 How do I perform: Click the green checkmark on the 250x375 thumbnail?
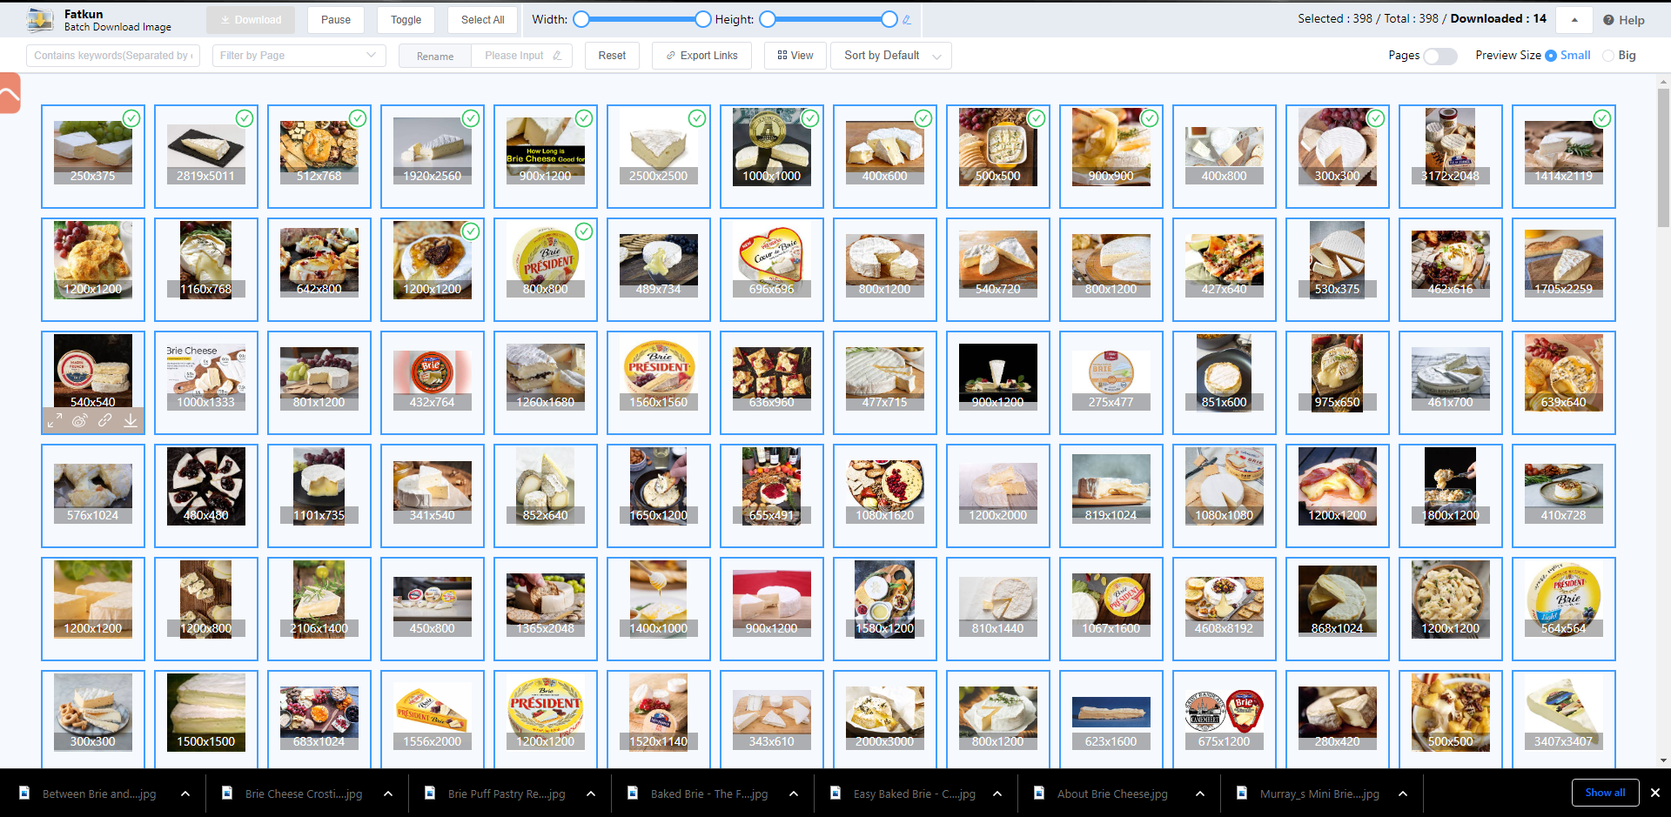tap(131, 118)
